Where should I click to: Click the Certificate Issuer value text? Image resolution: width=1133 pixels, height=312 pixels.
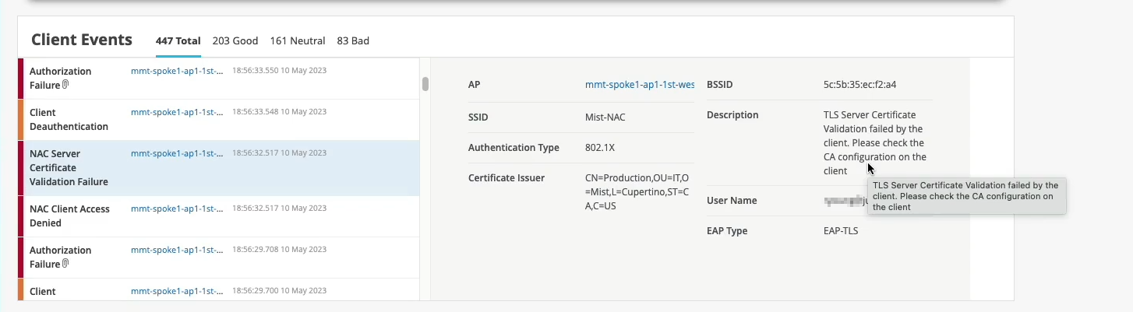coord(636,192)
